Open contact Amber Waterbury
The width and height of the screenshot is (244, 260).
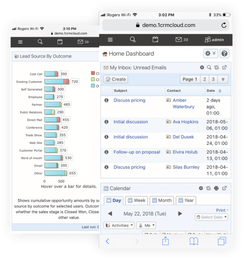[x=184, y=103]
